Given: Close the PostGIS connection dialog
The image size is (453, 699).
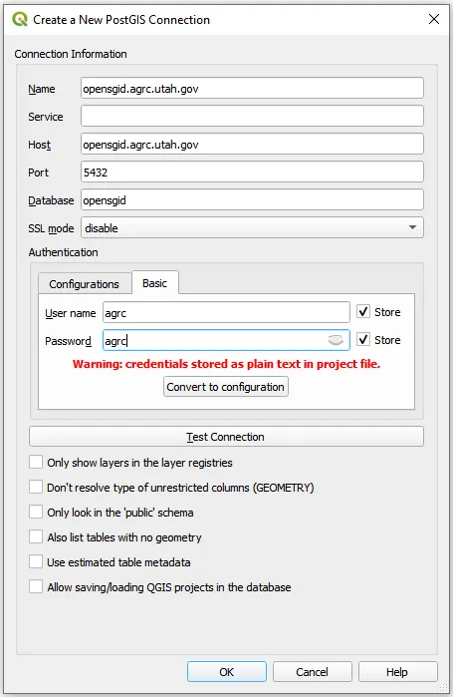Looking at the screenshot, I should (x=434, y=19).
